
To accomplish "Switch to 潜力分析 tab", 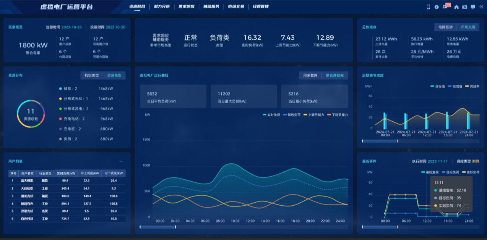I will click(x=162, y=7).
